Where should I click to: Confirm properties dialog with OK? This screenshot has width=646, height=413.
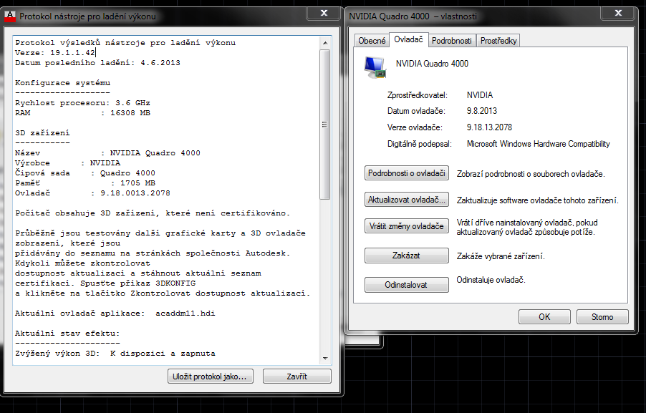(544, 316)
